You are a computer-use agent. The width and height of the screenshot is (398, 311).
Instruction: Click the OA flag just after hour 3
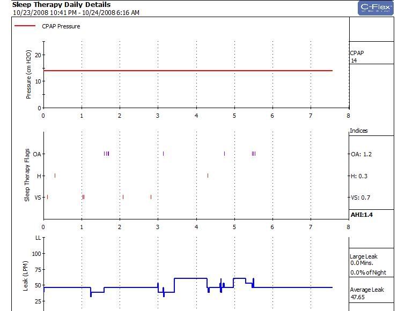click(x=164, y=154)
